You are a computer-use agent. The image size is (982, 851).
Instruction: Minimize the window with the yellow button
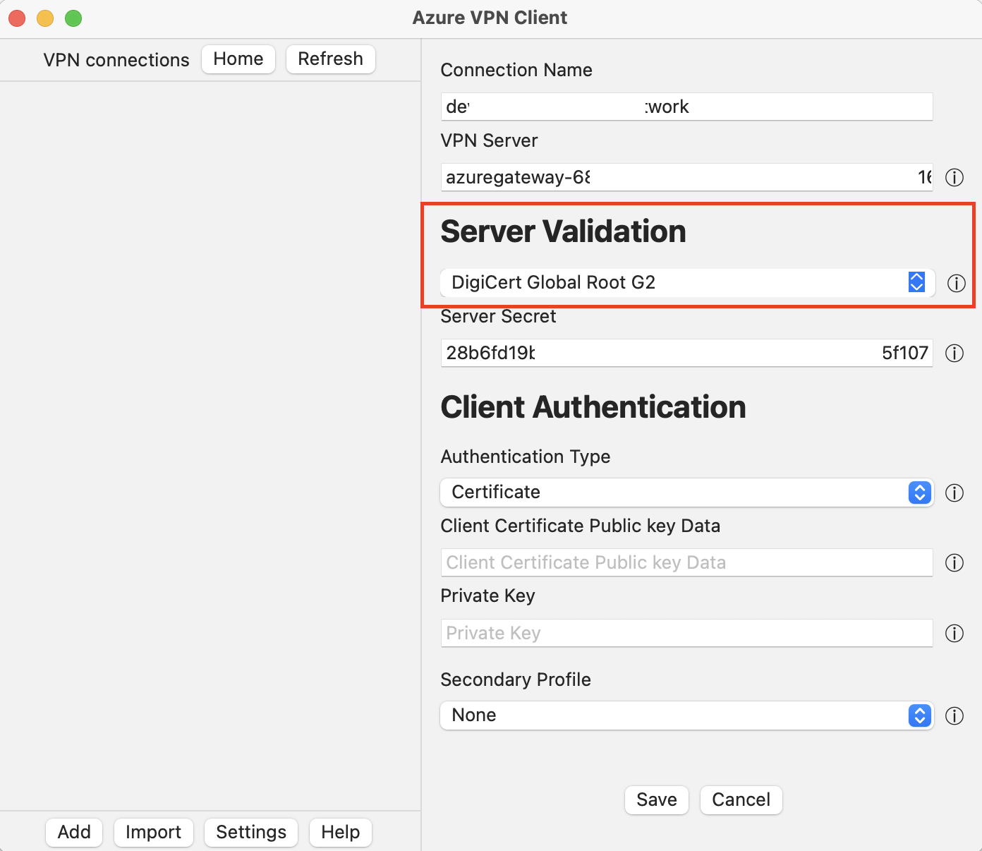coord(45,18)
